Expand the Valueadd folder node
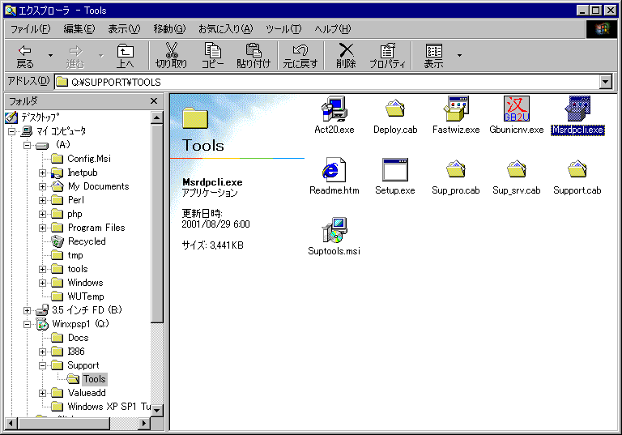Image resolution: width=622 pixels, height=435 pixels. 42,394
